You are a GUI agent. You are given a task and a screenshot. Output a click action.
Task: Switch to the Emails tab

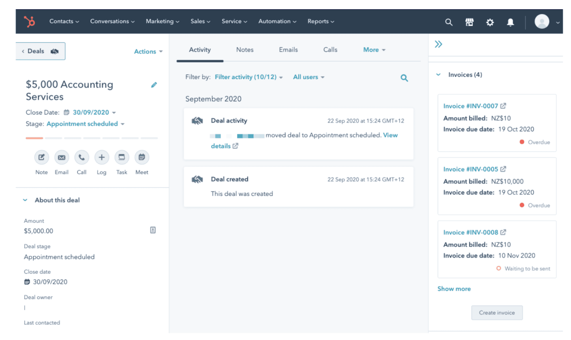(x=288, y=50)
